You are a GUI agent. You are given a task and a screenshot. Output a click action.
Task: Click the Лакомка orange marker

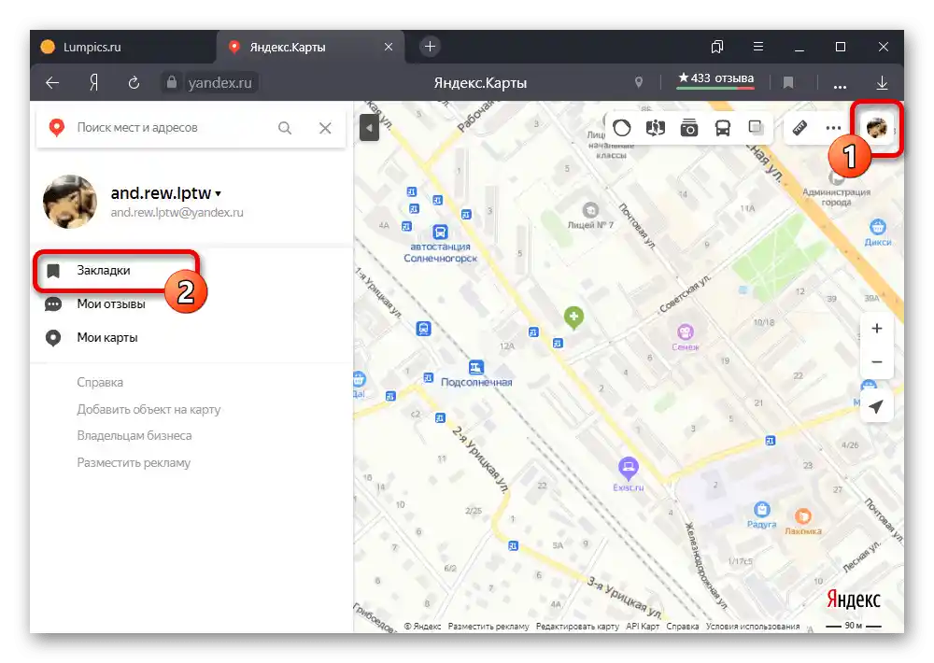(x=803, y=515)
